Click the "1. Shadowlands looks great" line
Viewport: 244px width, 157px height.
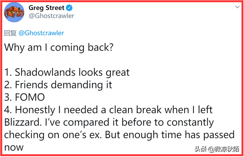[67, 72]
